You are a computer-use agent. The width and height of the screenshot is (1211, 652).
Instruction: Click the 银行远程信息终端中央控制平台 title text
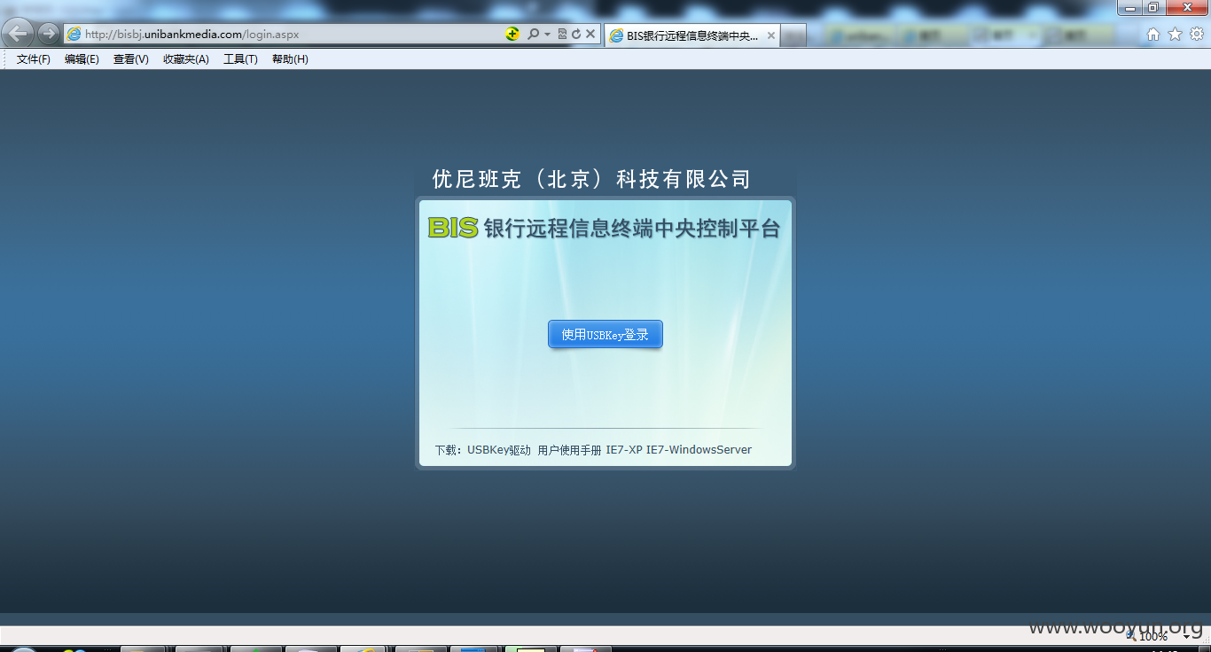632,229
